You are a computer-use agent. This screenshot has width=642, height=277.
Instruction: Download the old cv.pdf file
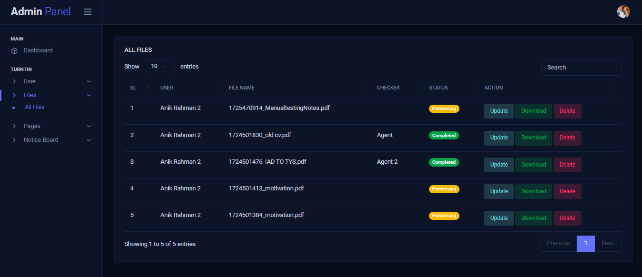coord(534,138)
